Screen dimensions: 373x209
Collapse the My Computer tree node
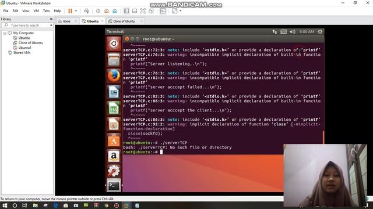(x=5, y=33)
